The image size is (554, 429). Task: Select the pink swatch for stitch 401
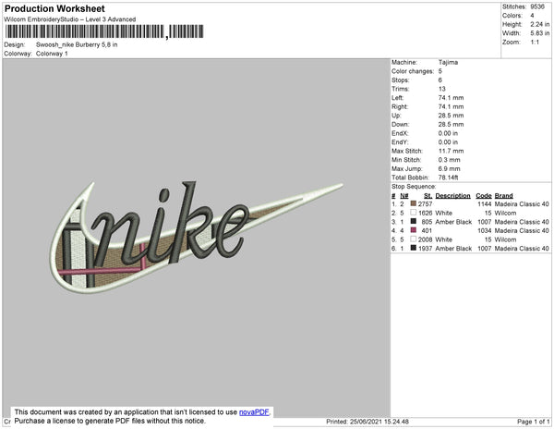click(414, 230)
